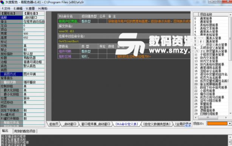Click the 位置 value 居中
This screenshot has height=146, width=232.
[x=34, y=98]
